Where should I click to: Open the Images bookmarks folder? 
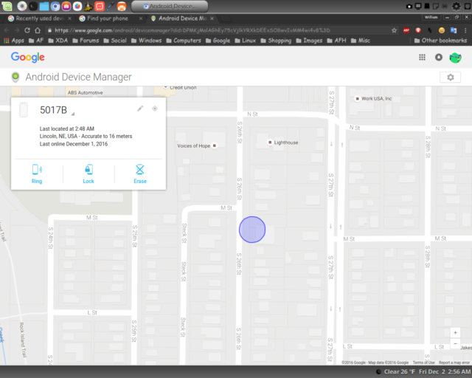coord(309,41)
